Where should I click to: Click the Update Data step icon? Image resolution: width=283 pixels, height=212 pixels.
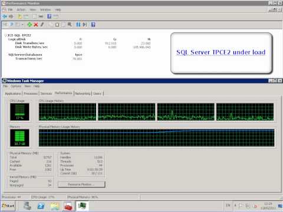(x=84, y=25)
